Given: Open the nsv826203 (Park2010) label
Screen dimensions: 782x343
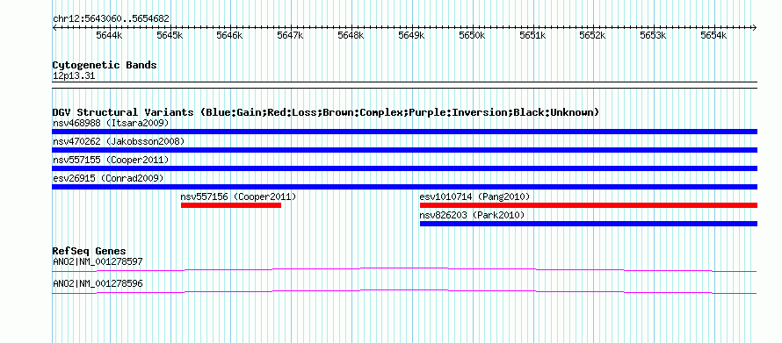Looking at the screenshot, I should click(473, 215).
